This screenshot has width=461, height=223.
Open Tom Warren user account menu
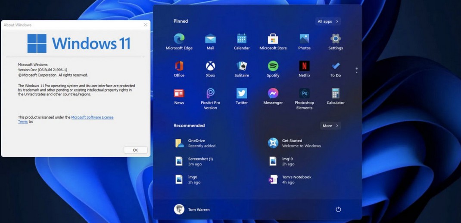[x=192, y=209]
